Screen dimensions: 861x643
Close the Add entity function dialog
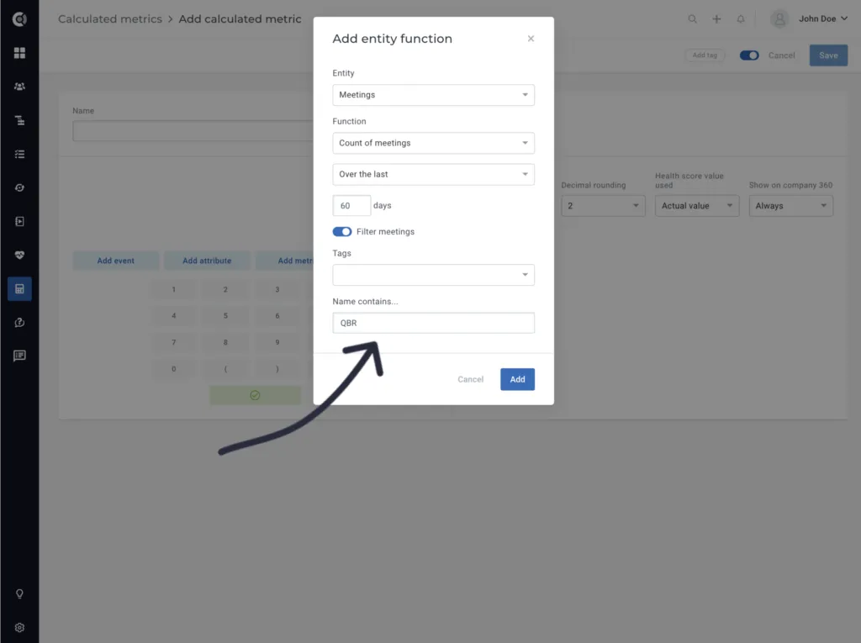tap(531, 39)
